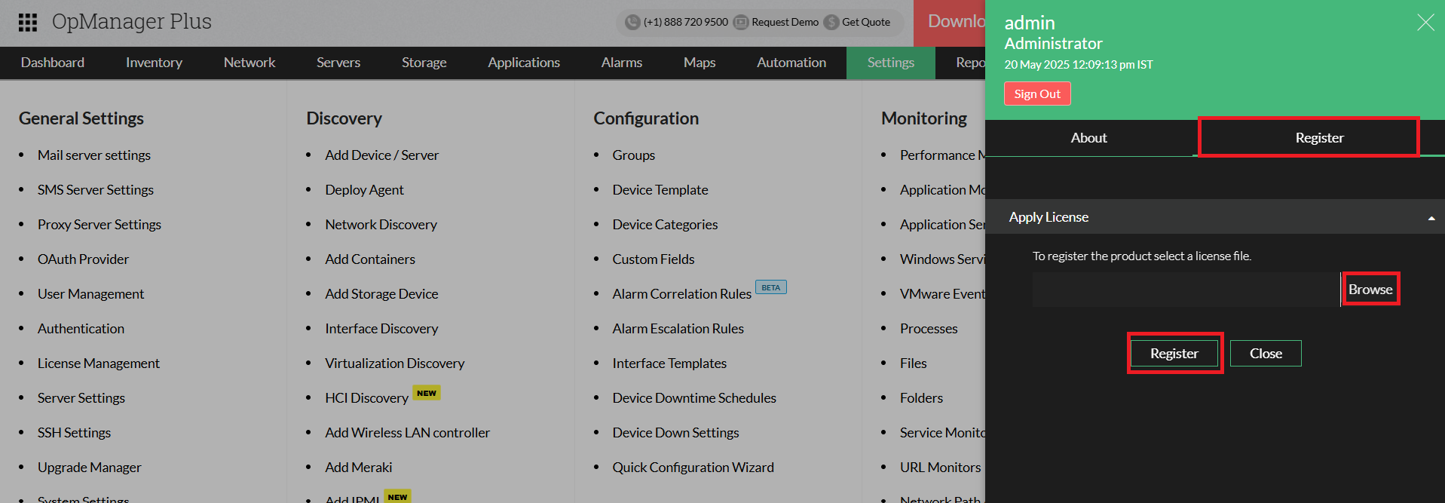Screen dimensions: 1445x503
Task: Open Device Categories
Action: click(665, 225)
